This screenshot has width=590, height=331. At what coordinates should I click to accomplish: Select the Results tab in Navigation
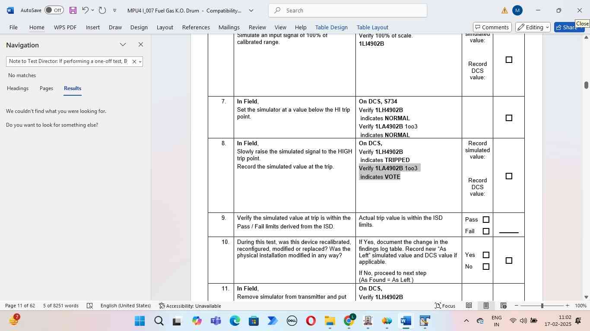pos(73,88)
